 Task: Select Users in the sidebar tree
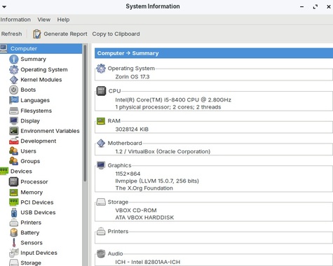[x=28, y=151]
